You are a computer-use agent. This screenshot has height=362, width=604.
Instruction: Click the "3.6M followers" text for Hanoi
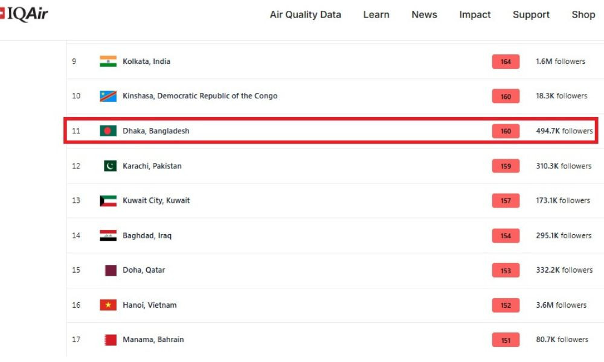561,305
